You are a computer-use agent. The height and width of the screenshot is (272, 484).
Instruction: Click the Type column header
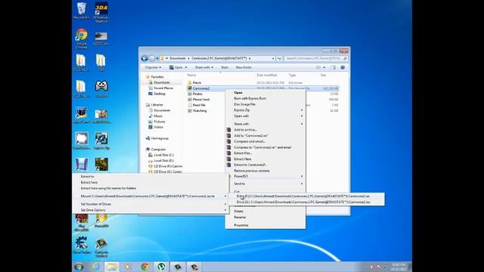click(292, 76)
